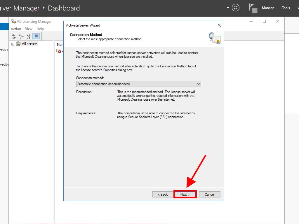Open the Connection method dropdown
The height and width of the screenshot is (224, 299).
tap(138, 84)
